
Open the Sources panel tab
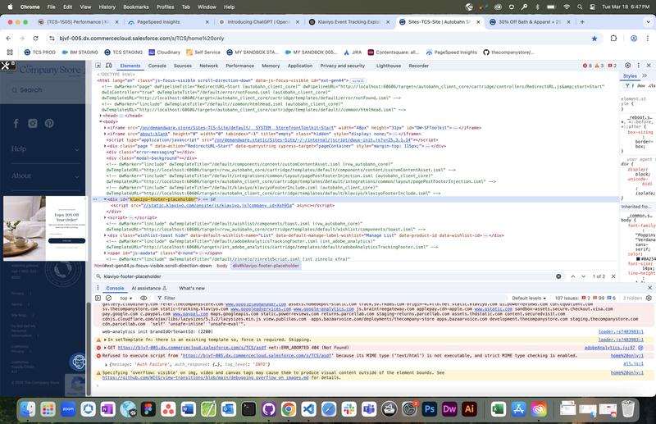coord(182,66)
